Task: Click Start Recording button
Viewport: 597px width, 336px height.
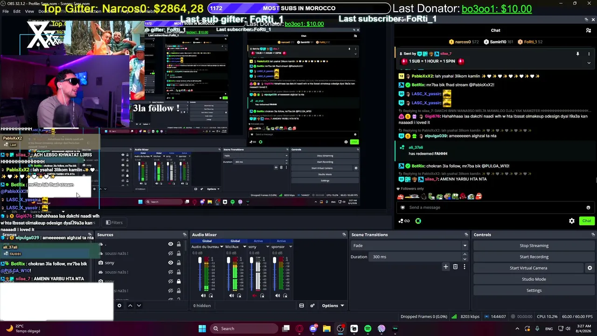Action: click(534, 257)
